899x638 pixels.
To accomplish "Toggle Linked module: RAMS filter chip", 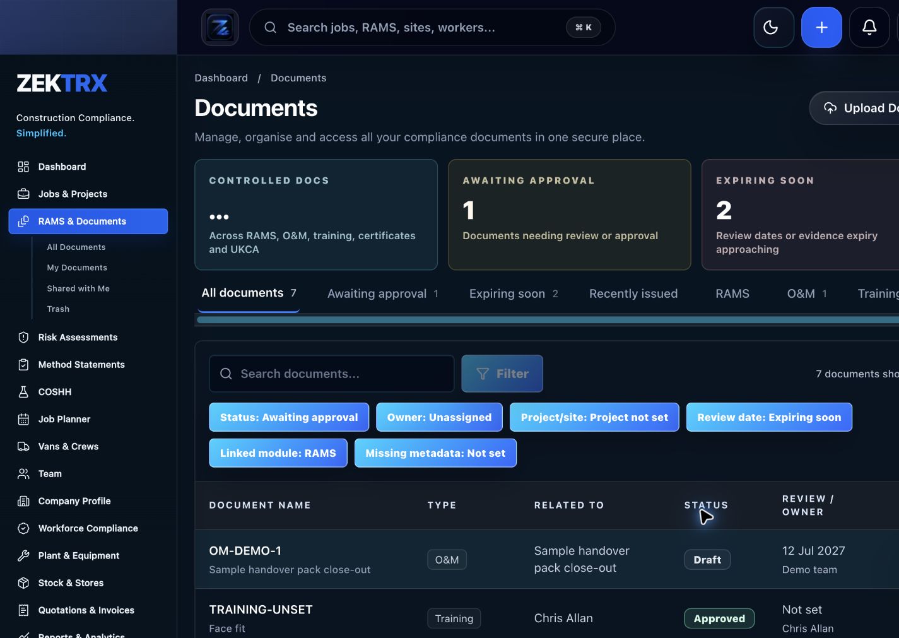I will (278, 453).
